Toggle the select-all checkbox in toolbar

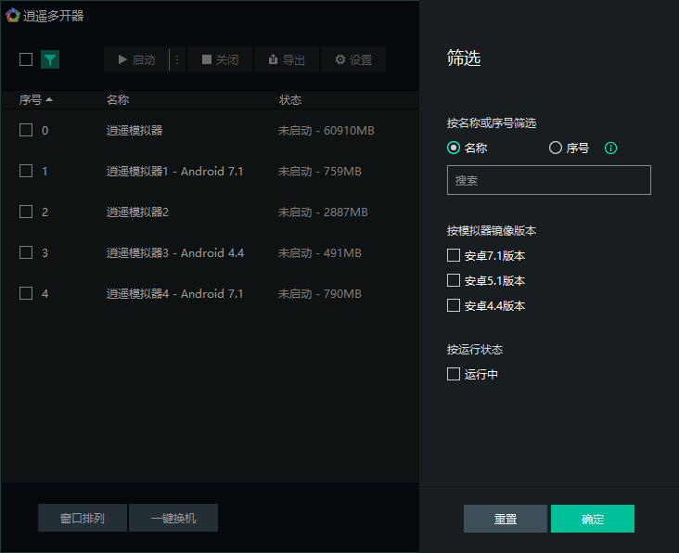click(x=26, y=59)
